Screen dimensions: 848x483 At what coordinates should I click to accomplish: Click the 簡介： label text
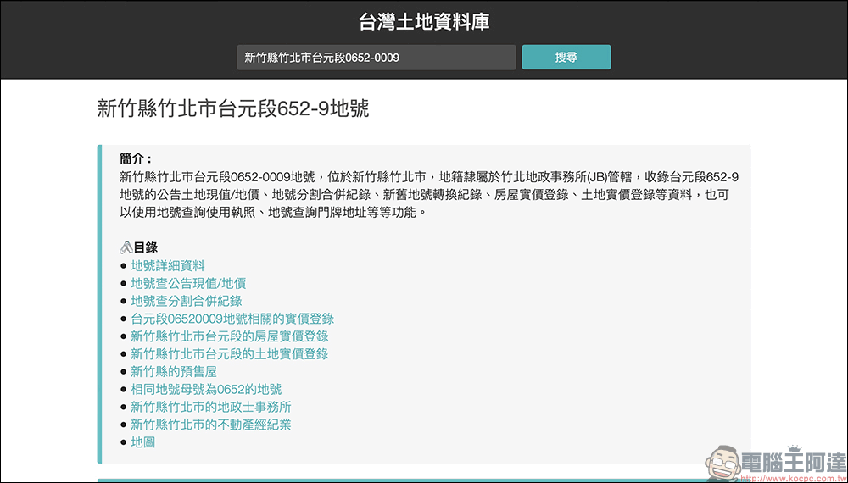pos(136,158)
